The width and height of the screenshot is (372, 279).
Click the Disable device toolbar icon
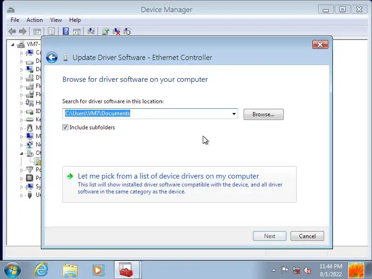[x=126, y=31]
